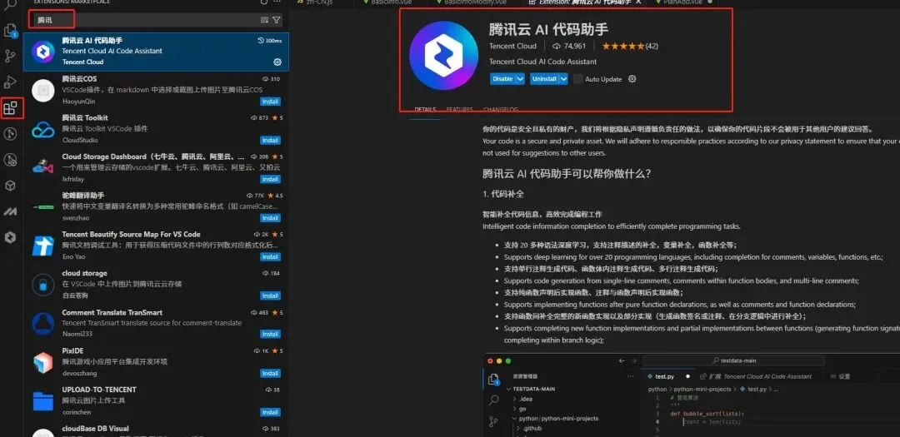
Task: Install the 腾讯云 Toolkit extension
Action: [x=270, y=141]
